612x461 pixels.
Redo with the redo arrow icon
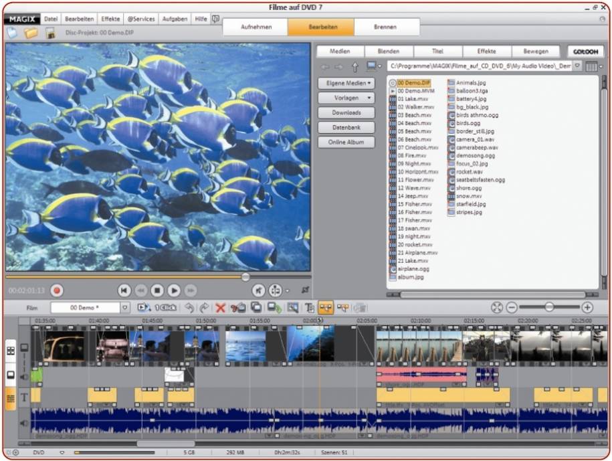click(204, 308)
